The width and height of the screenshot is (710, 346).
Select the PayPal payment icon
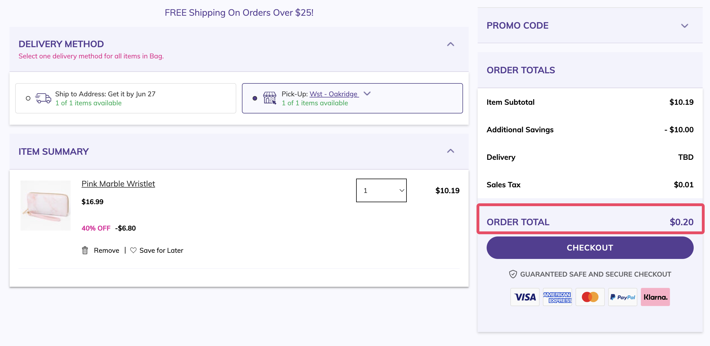(623, 297)
